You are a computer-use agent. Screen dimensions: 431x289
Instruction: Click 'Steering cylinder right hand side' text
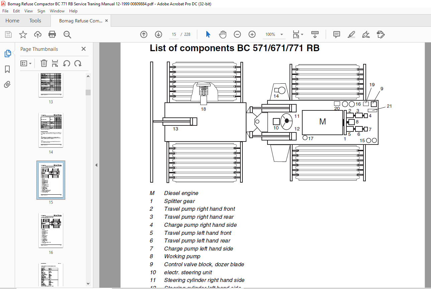pos(204,280)
